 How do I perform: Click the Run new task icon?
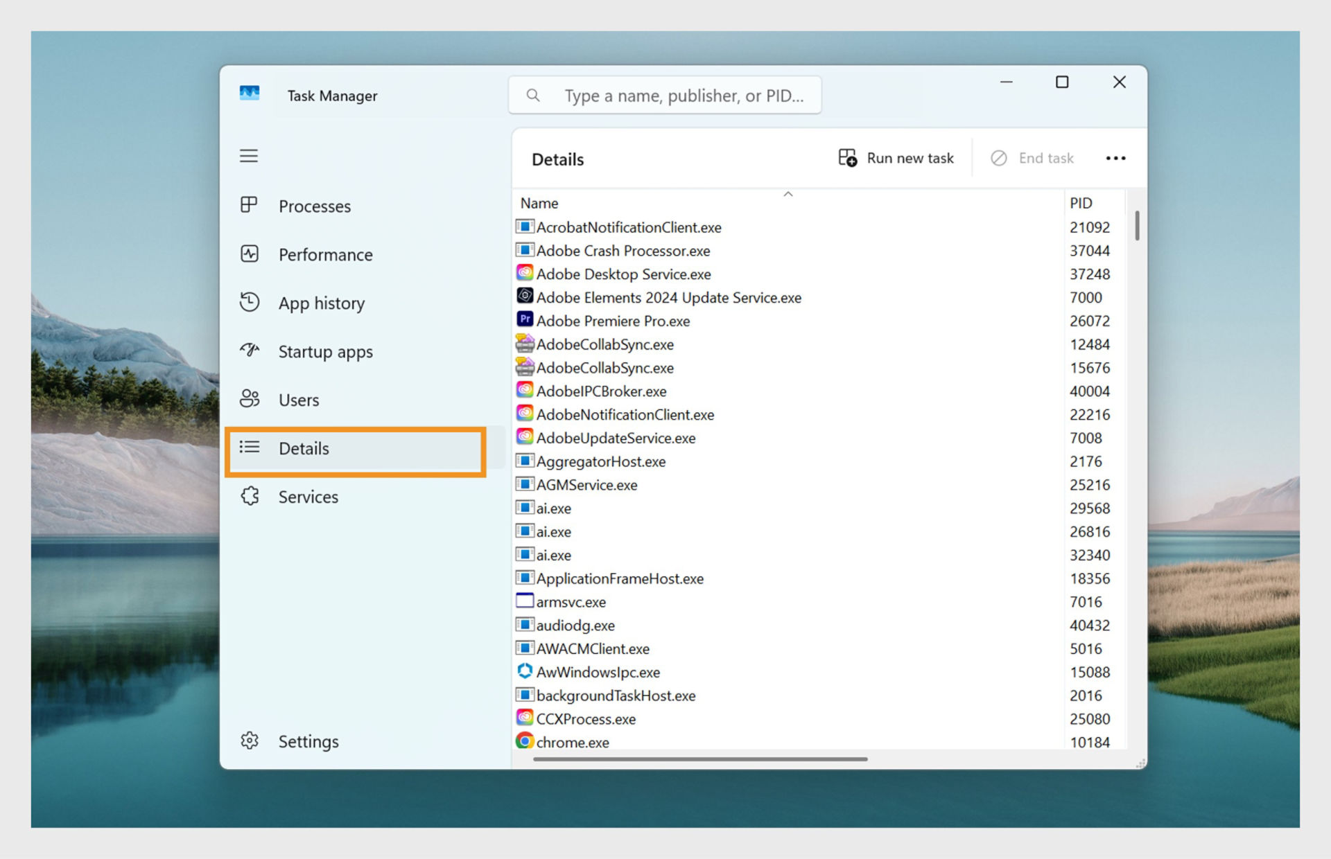click(847, 158)
